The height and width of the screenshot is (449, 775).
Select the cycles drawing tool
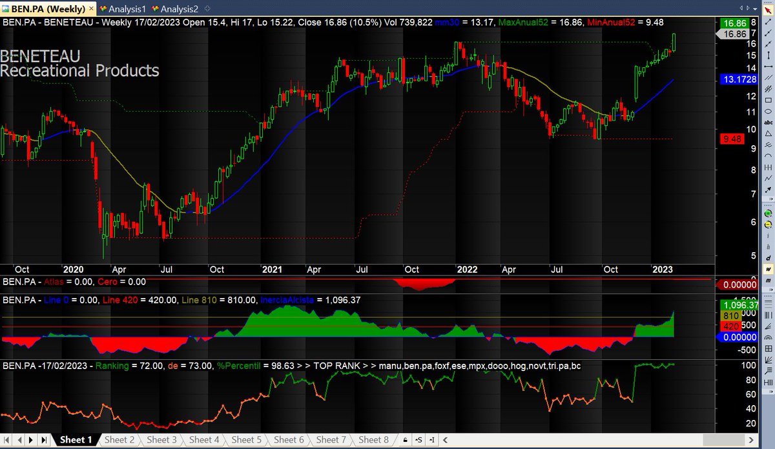coord(769,167)
